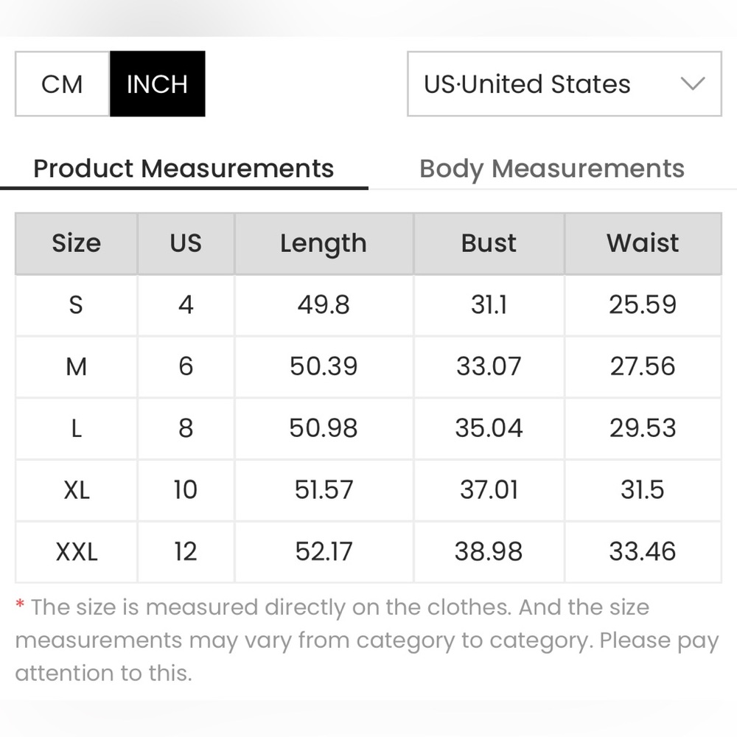The image size is (737, 737).
Task: Switch units to CM
Action: click(x=62, y=84)
